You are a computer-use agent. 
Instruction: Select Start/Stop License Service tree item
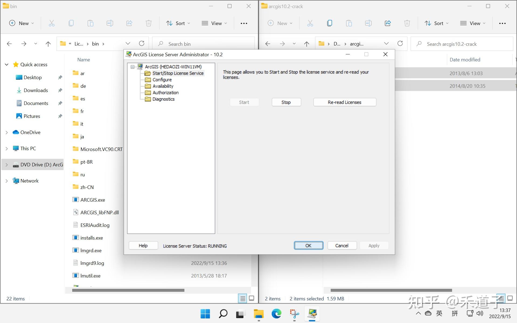tap(178, 73)
